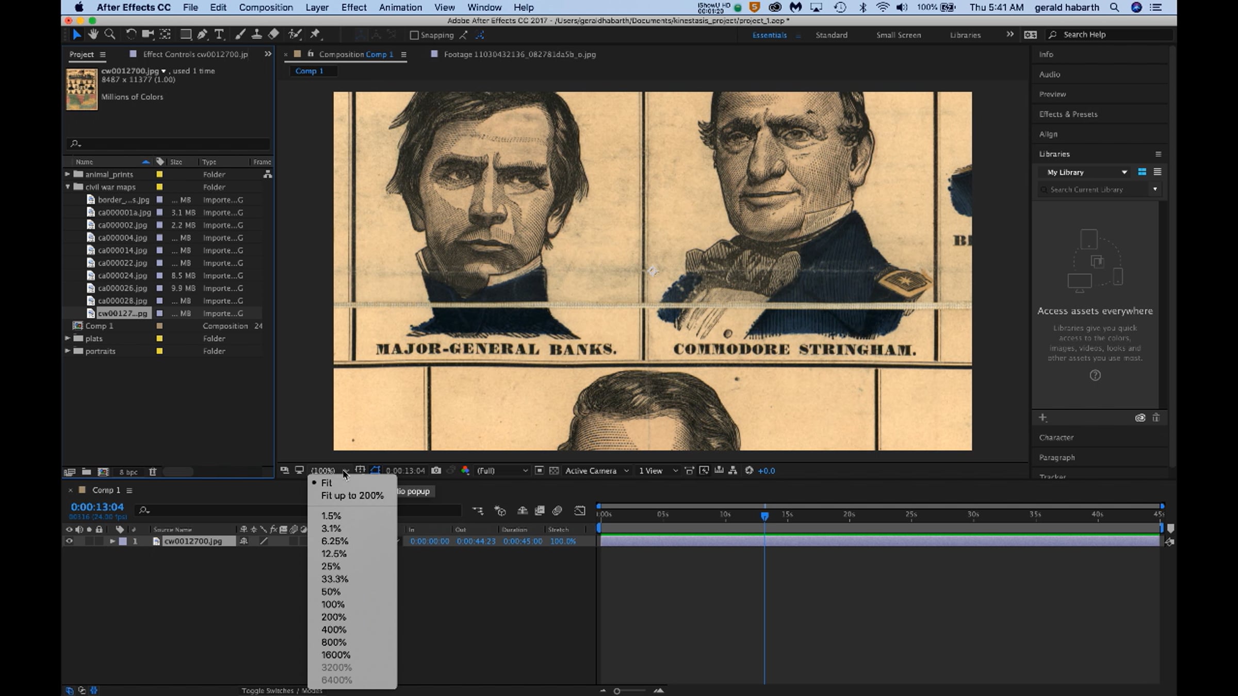Hide the cw0012700.jpg layer with eye icon
Image resolution: width=1238 pixels, height=696 pixels.
[69, 541]
